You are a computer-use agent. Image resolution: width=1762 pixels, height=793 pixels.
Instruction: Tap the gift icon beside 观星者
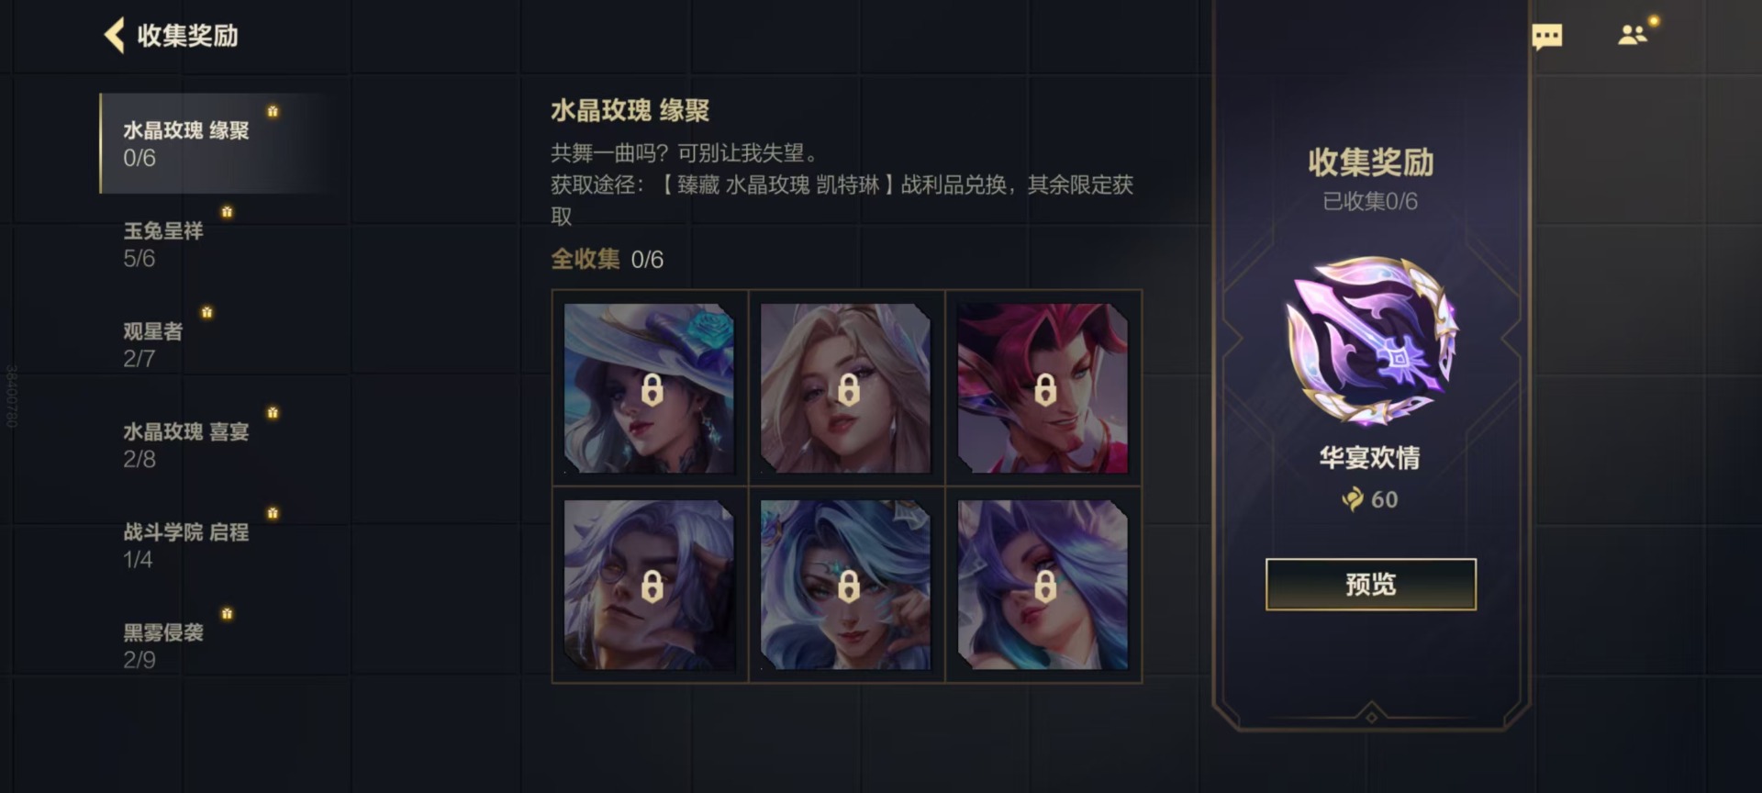point(206,312)
